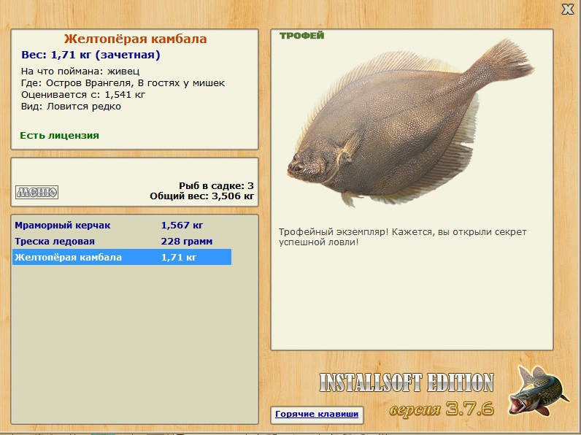Select Мраморный керчак in the fish list
The height and width of the screenshot is (435, 581).
(122, 226)
